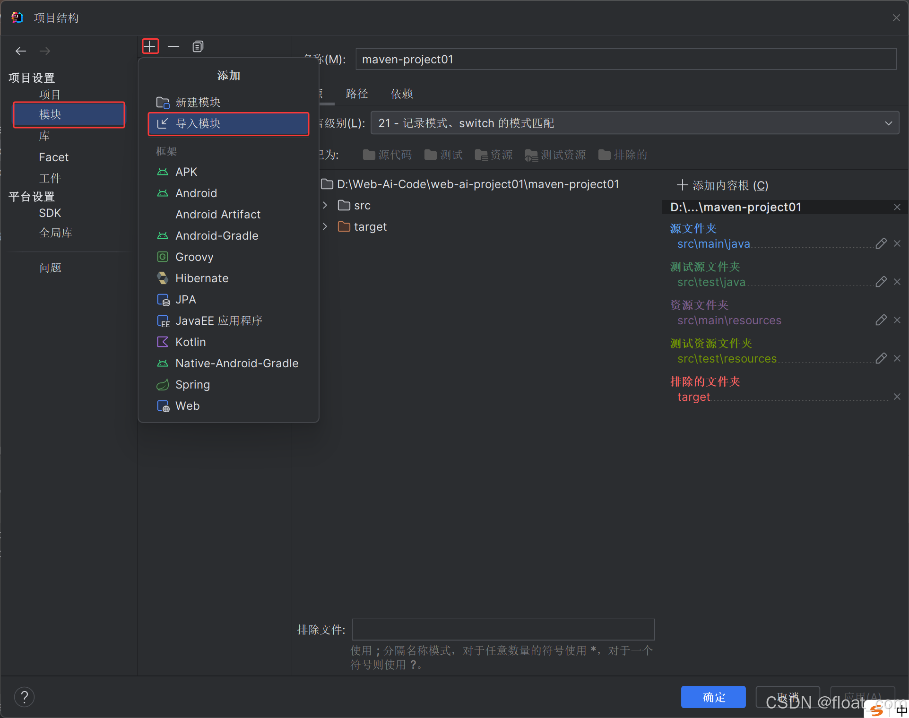
Task: Click 添加内容根 link
Action: tap(722, 185)
